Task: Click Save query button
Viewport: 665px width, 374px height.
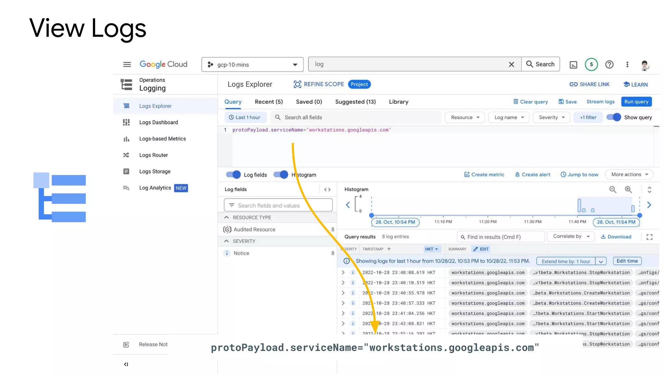Action: (568, 102)
